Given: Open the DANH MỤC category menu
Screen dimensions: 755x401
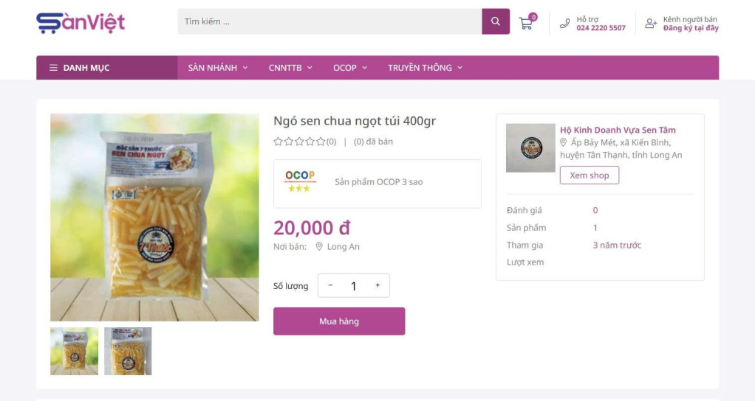Looking at the screenshot, I should pyautogui.click(x=80, y=68).
